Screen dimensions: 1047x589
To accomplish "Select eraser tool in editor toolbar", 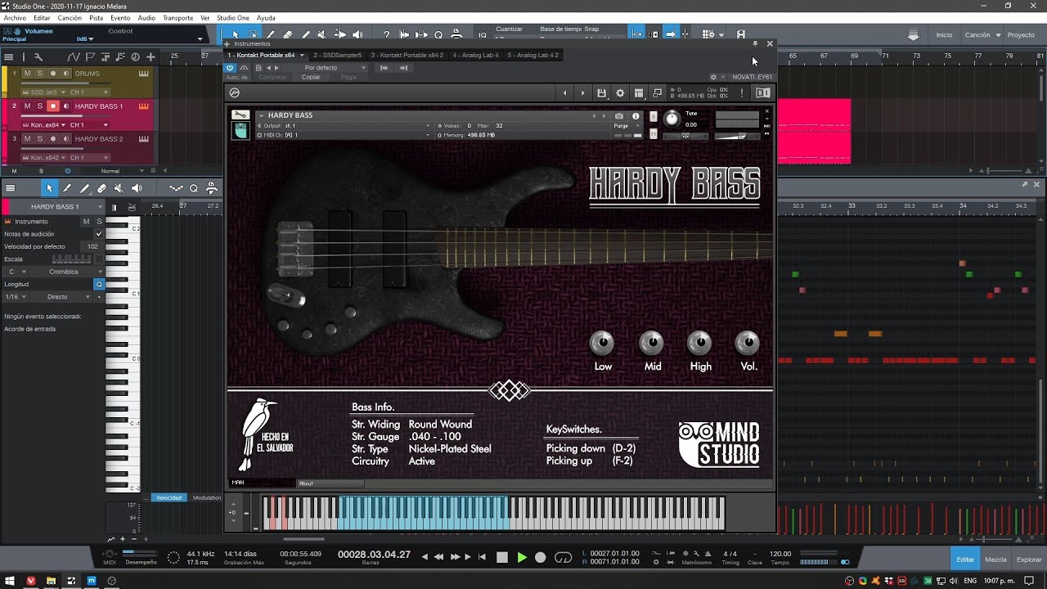I will 101,188.
